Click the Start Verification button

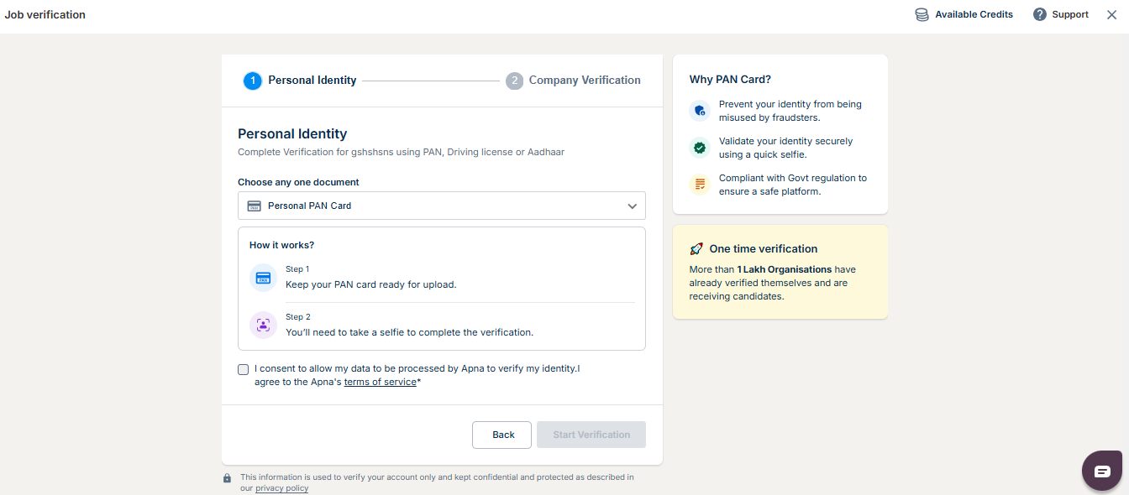pos(591,435)
